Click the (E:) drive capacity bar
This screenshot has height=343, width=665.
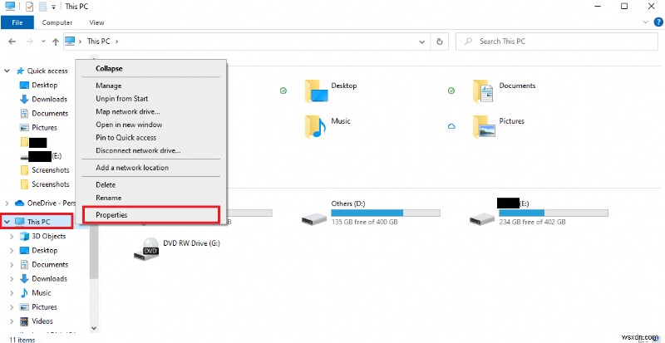553,213
